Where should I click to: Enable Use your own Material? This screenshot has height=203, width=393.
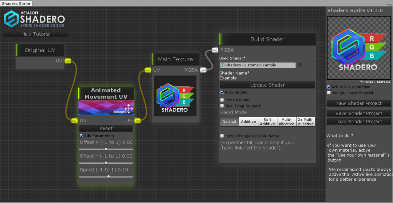pos(329,93)
